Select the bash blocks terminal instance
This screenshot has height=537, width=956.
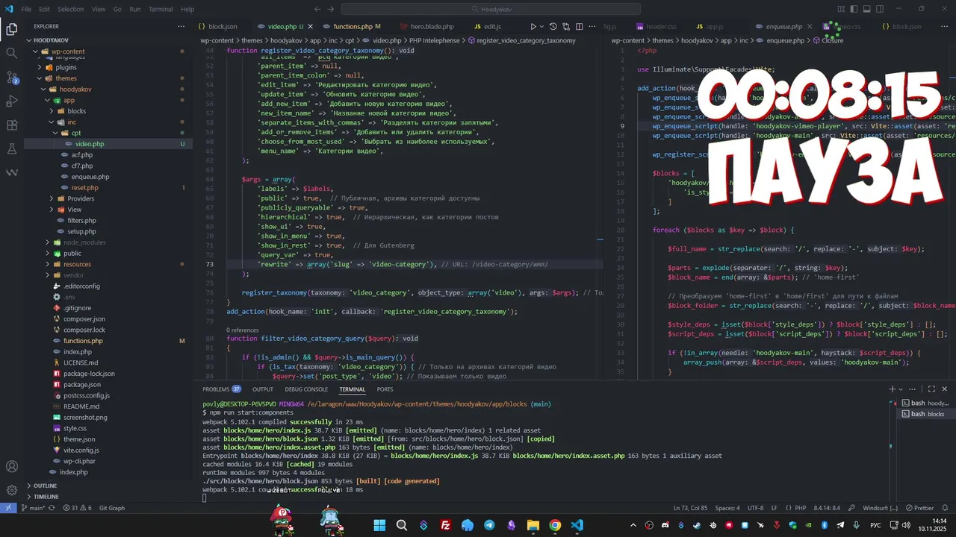926,414
